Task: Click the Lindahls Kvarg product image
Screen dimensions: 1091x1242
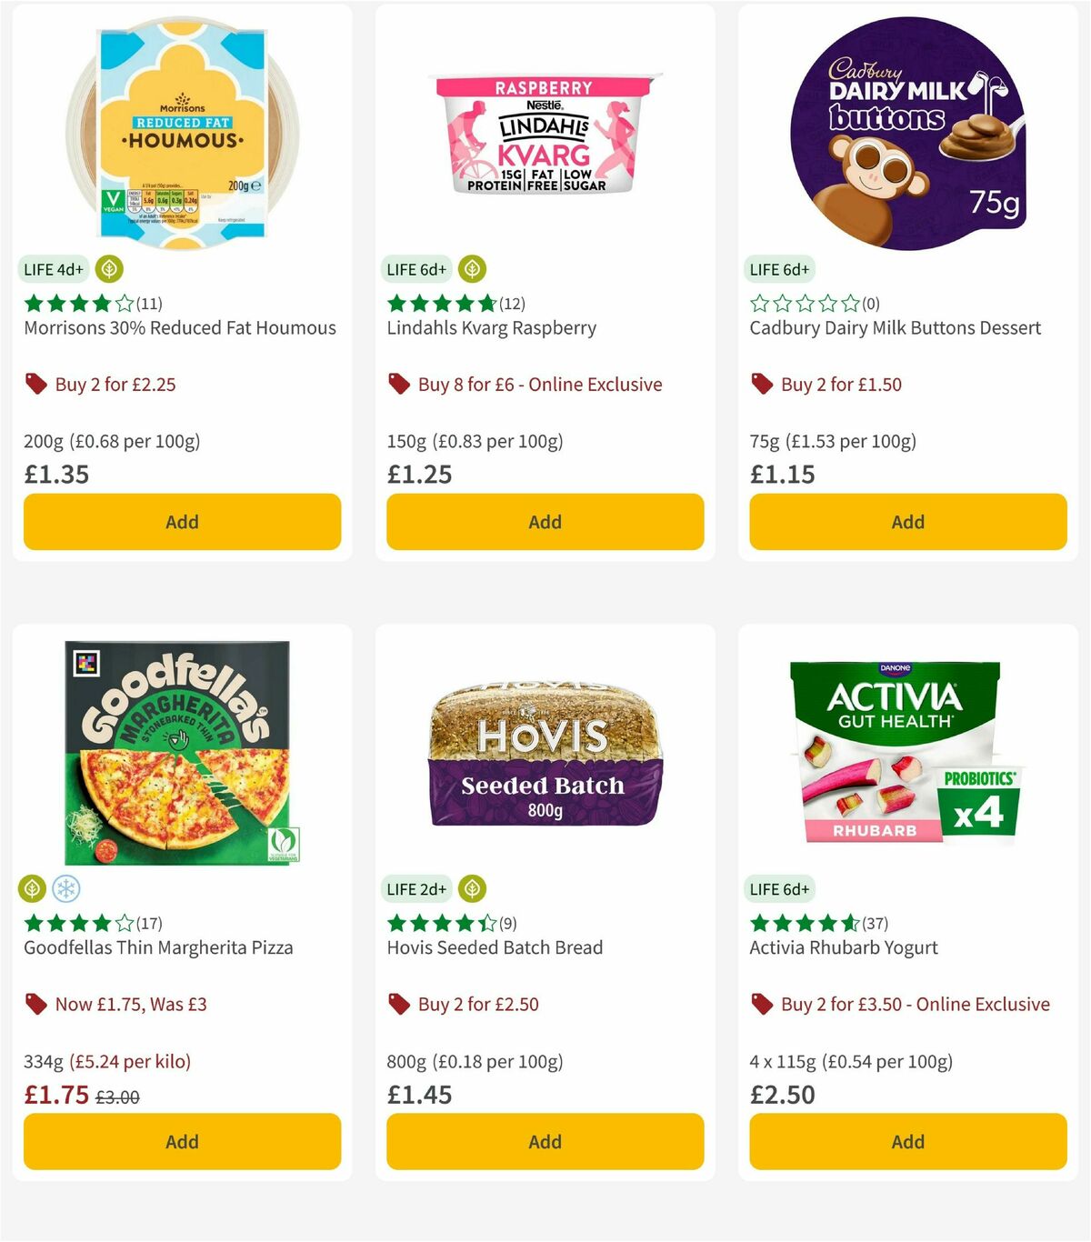Action: 544,136
